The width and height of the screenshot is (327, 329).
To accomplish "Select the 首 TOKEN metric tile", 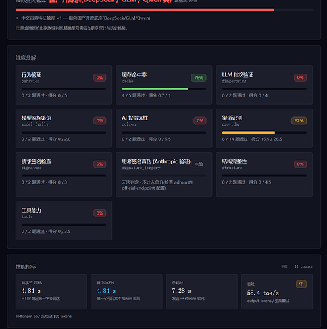I will point(126,291).
